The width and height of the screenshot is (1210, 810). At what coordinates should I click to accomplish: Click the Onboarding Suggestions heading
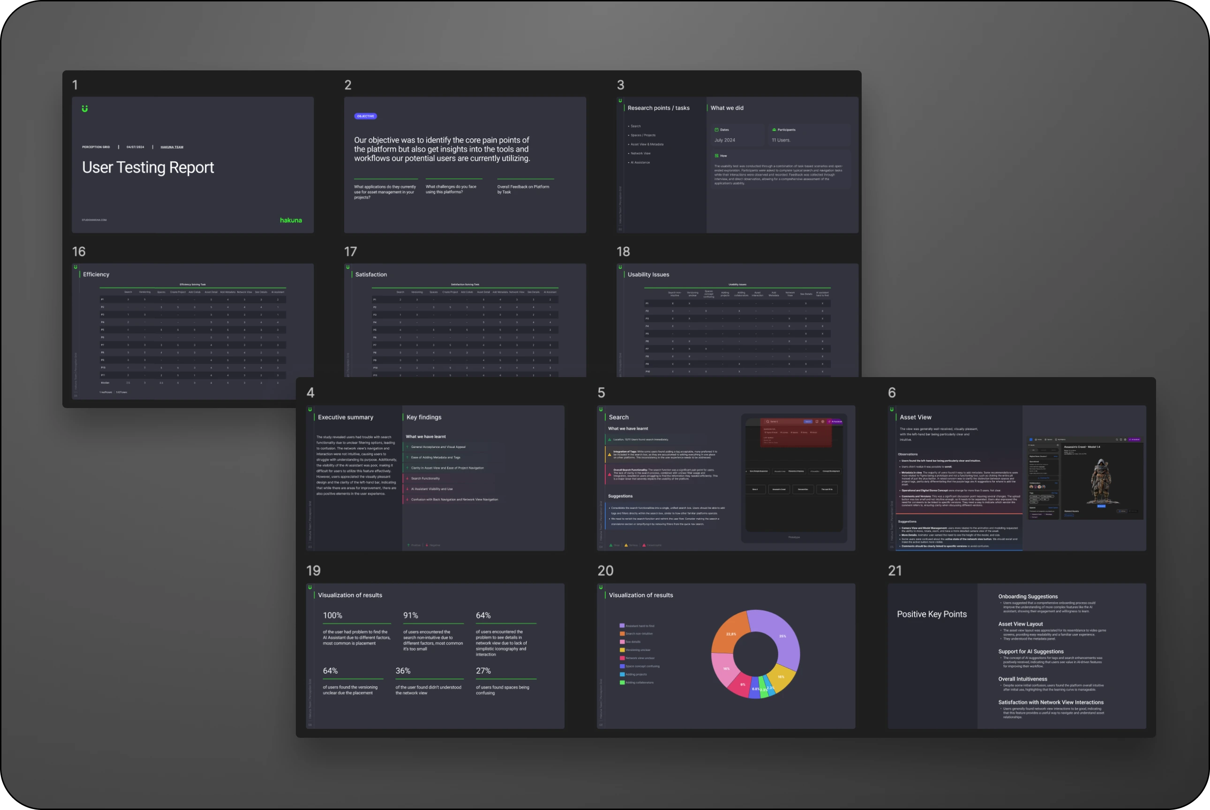tap(1028, 597)
